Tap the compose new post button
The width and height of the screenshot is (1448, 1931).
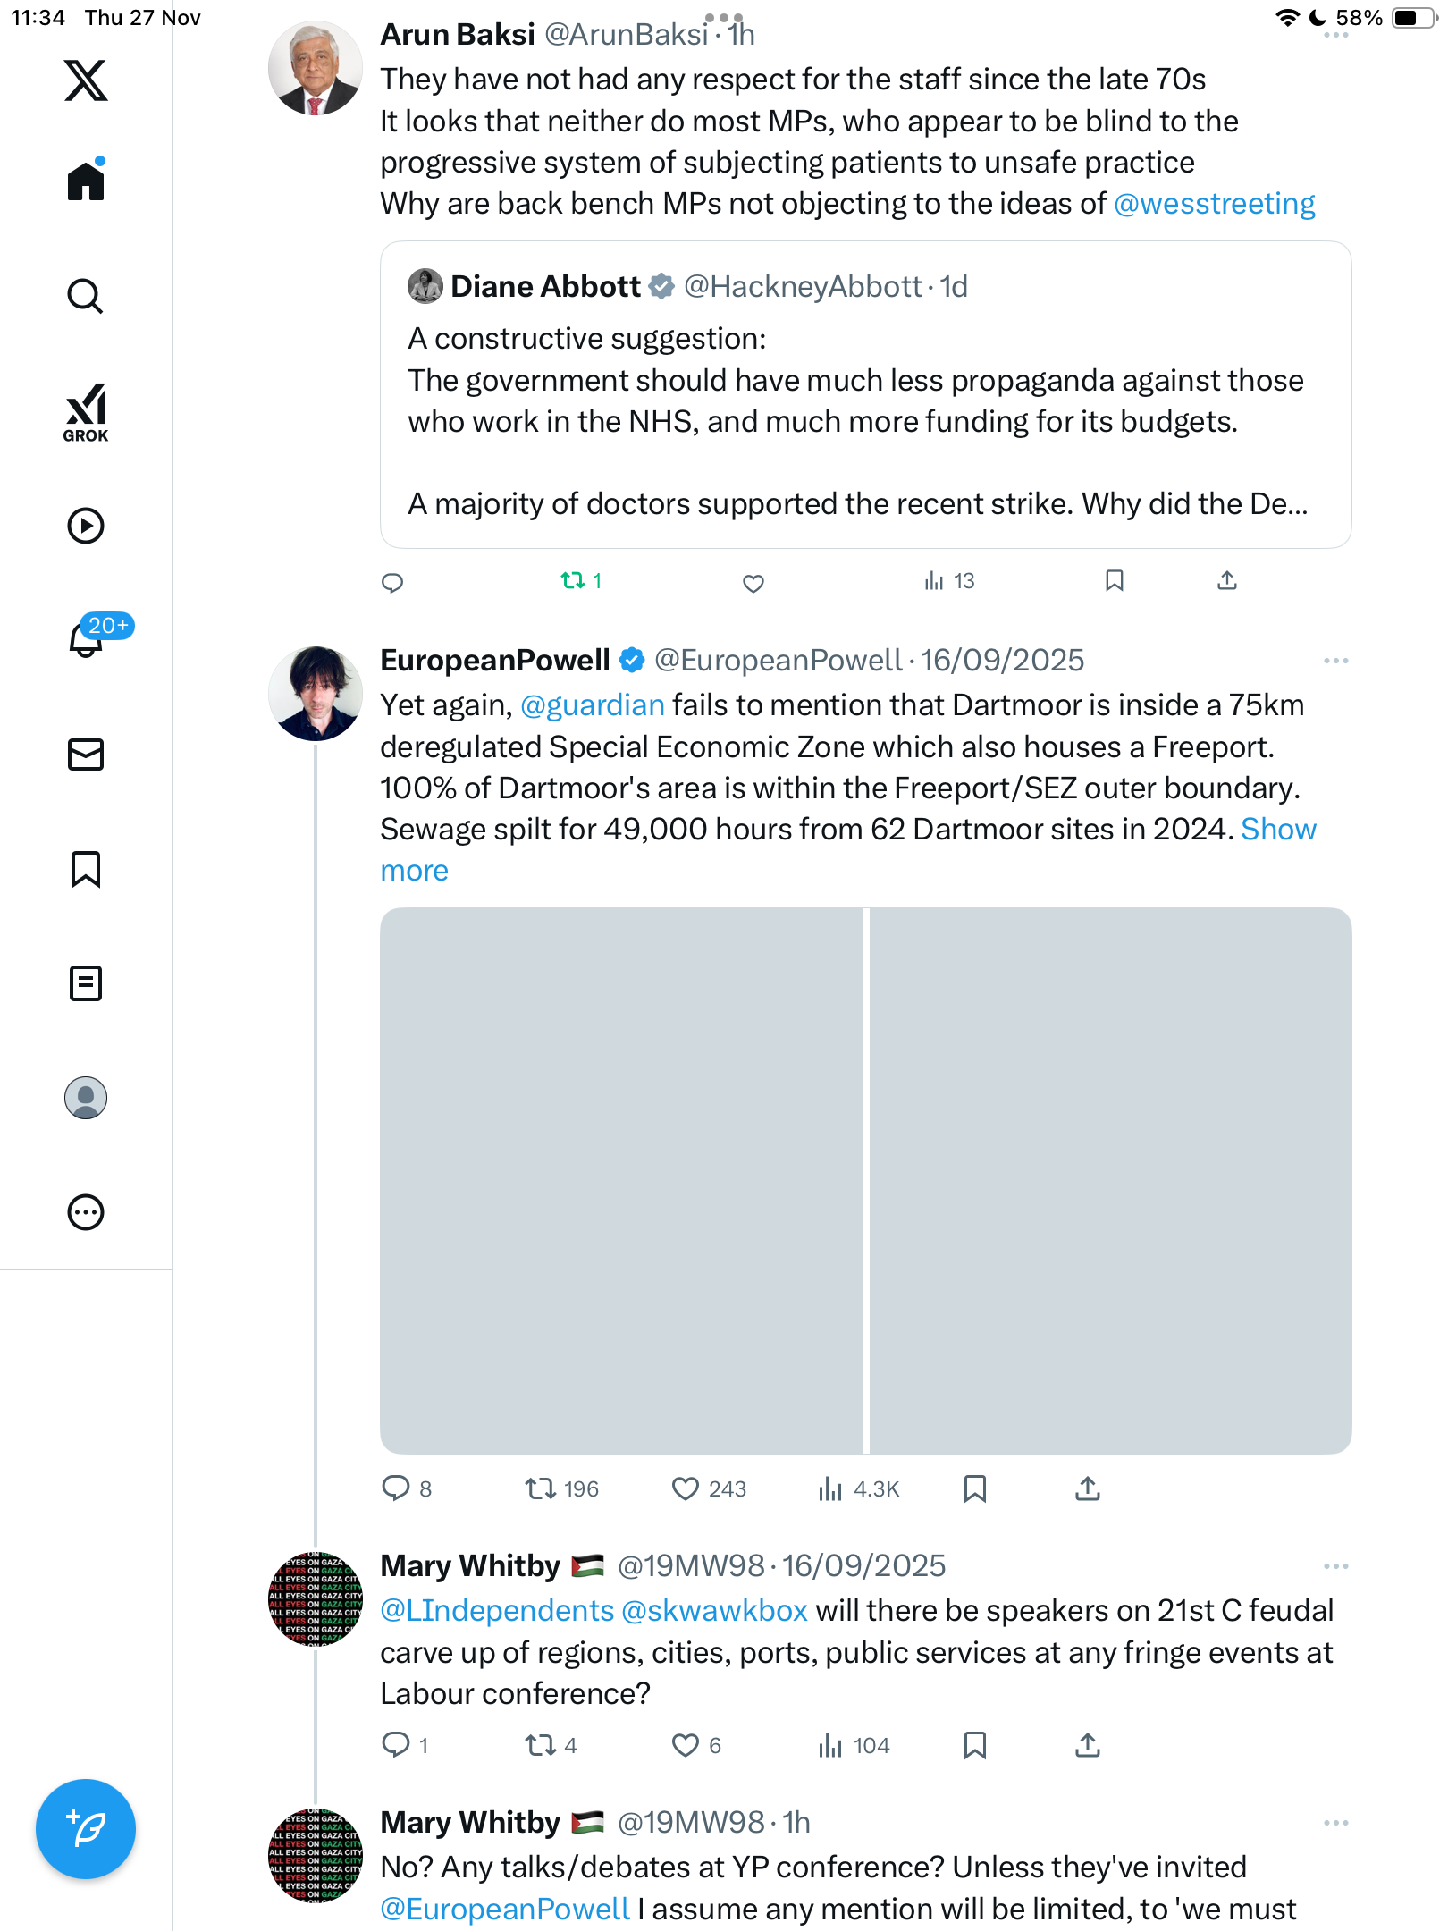pos(86,1829)
